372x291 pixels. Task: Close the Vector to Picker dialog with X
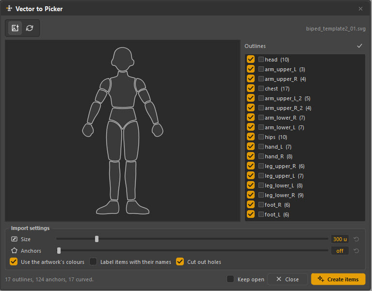(360, 9)
